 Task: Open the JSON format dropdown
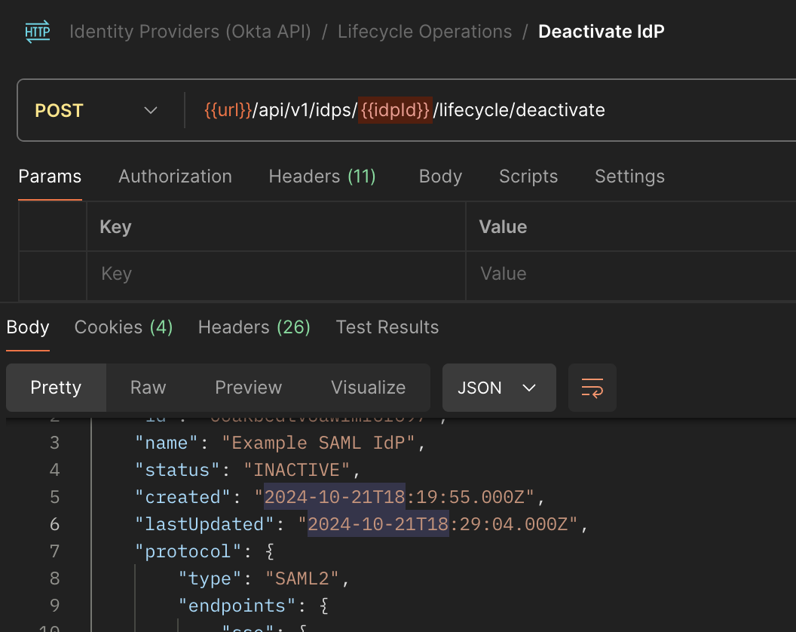tap(498, 388)
